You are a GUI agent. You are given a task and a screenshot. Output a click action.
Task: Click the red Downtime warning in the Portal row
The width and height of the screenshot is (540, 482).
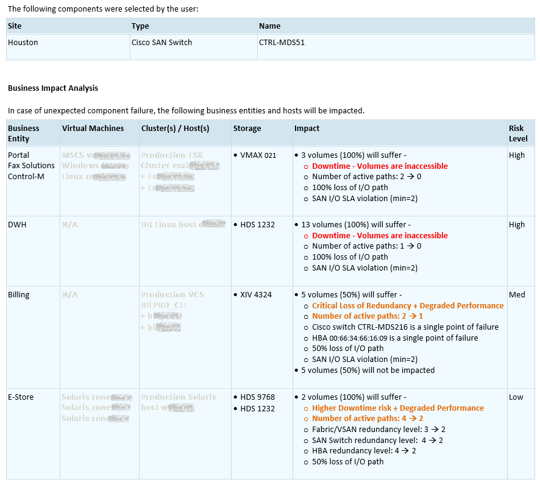point(380,166)
